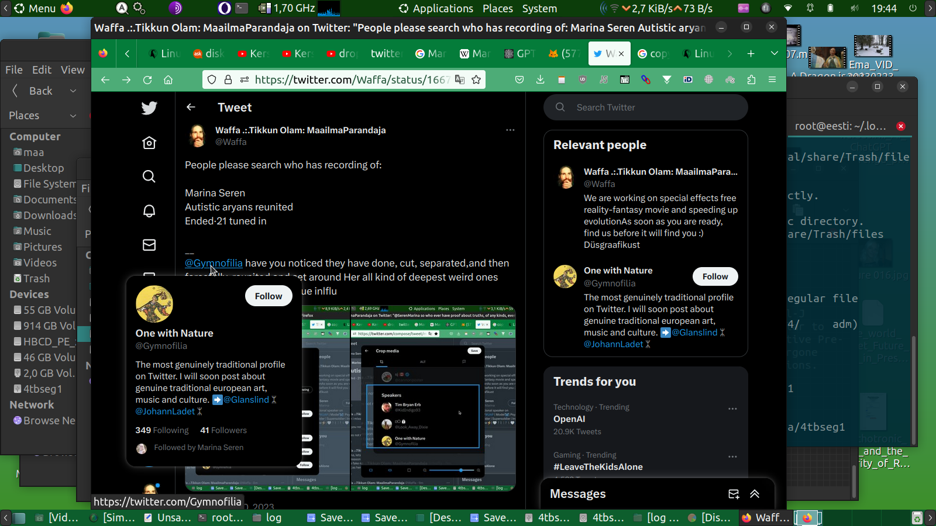Open the clock showing 19:44
Screen dimensions: 936x526
pos(884,8)
